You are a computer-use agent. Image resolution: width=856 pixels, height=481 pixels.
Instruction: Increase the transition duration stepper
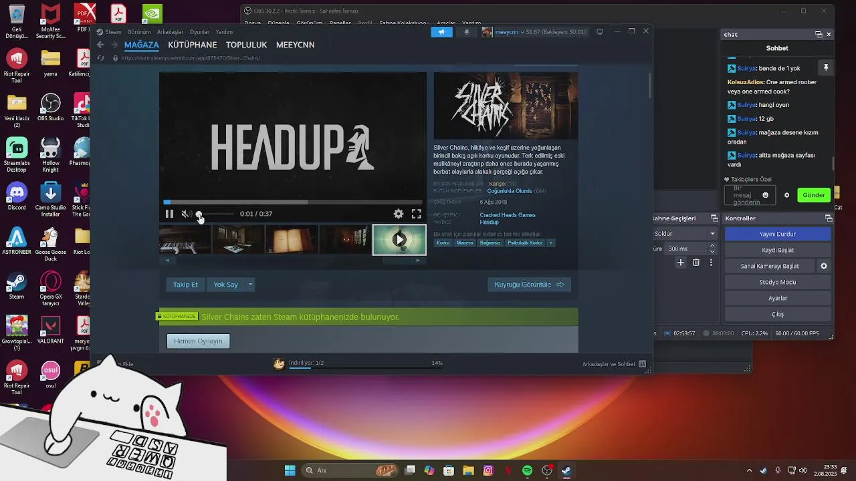click(x=712, y=246)
